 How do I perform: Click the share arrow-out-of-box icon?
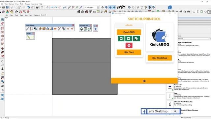(x=123, y=7)
